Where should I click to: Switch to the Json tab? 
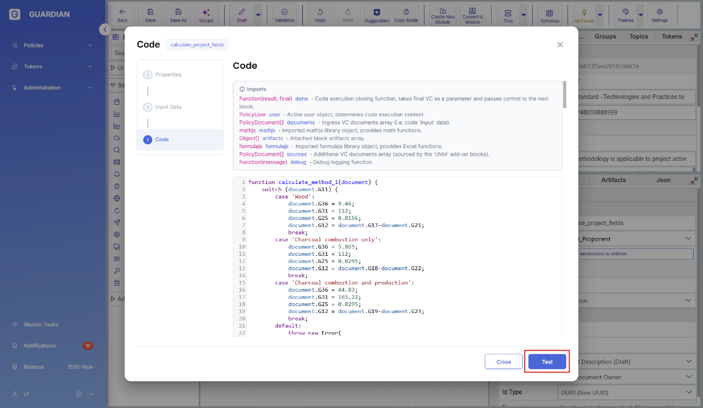pyautogui.click(x=663, y=180)
